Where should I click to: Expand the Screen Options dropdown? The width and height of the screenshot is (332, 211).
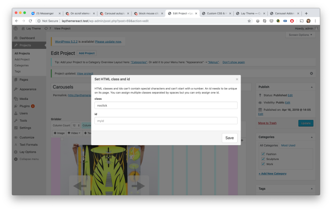(x=301, y=35)
